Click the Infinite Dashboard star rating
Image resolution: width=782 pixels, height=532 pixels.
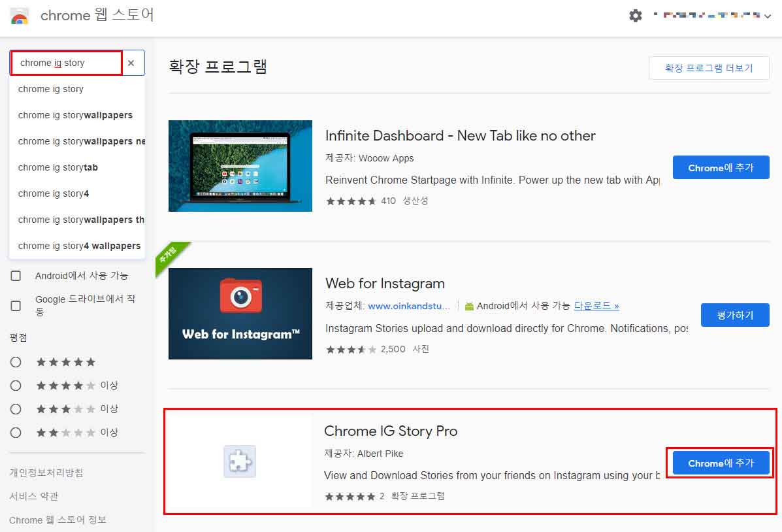[351, 201]
